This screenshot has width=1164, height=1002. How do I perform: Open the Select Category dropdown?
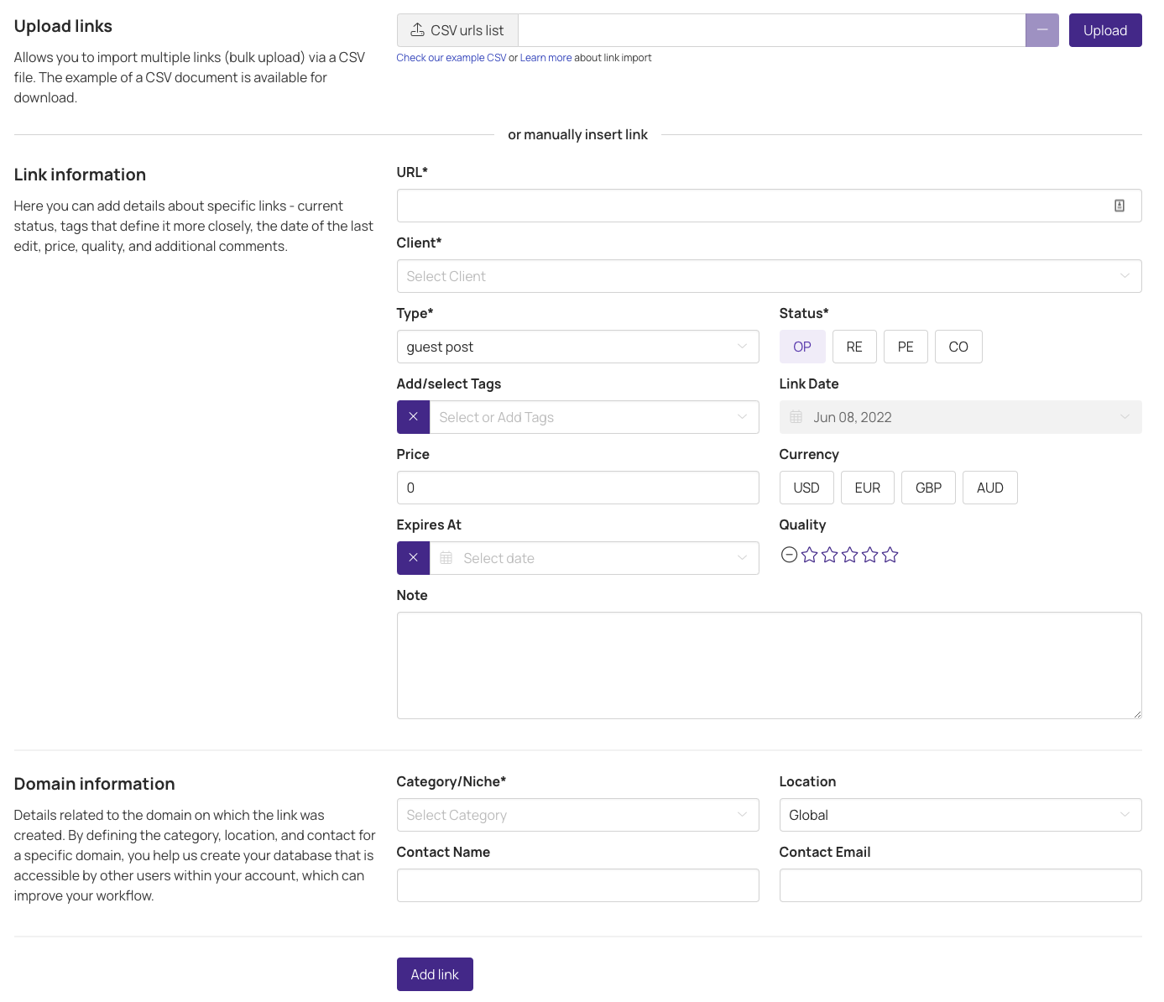577,815
